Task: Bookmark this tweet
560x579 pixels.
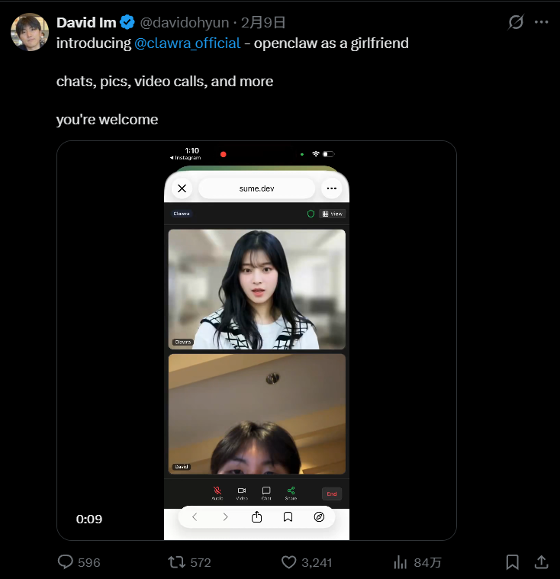Action: click(513, 562)
